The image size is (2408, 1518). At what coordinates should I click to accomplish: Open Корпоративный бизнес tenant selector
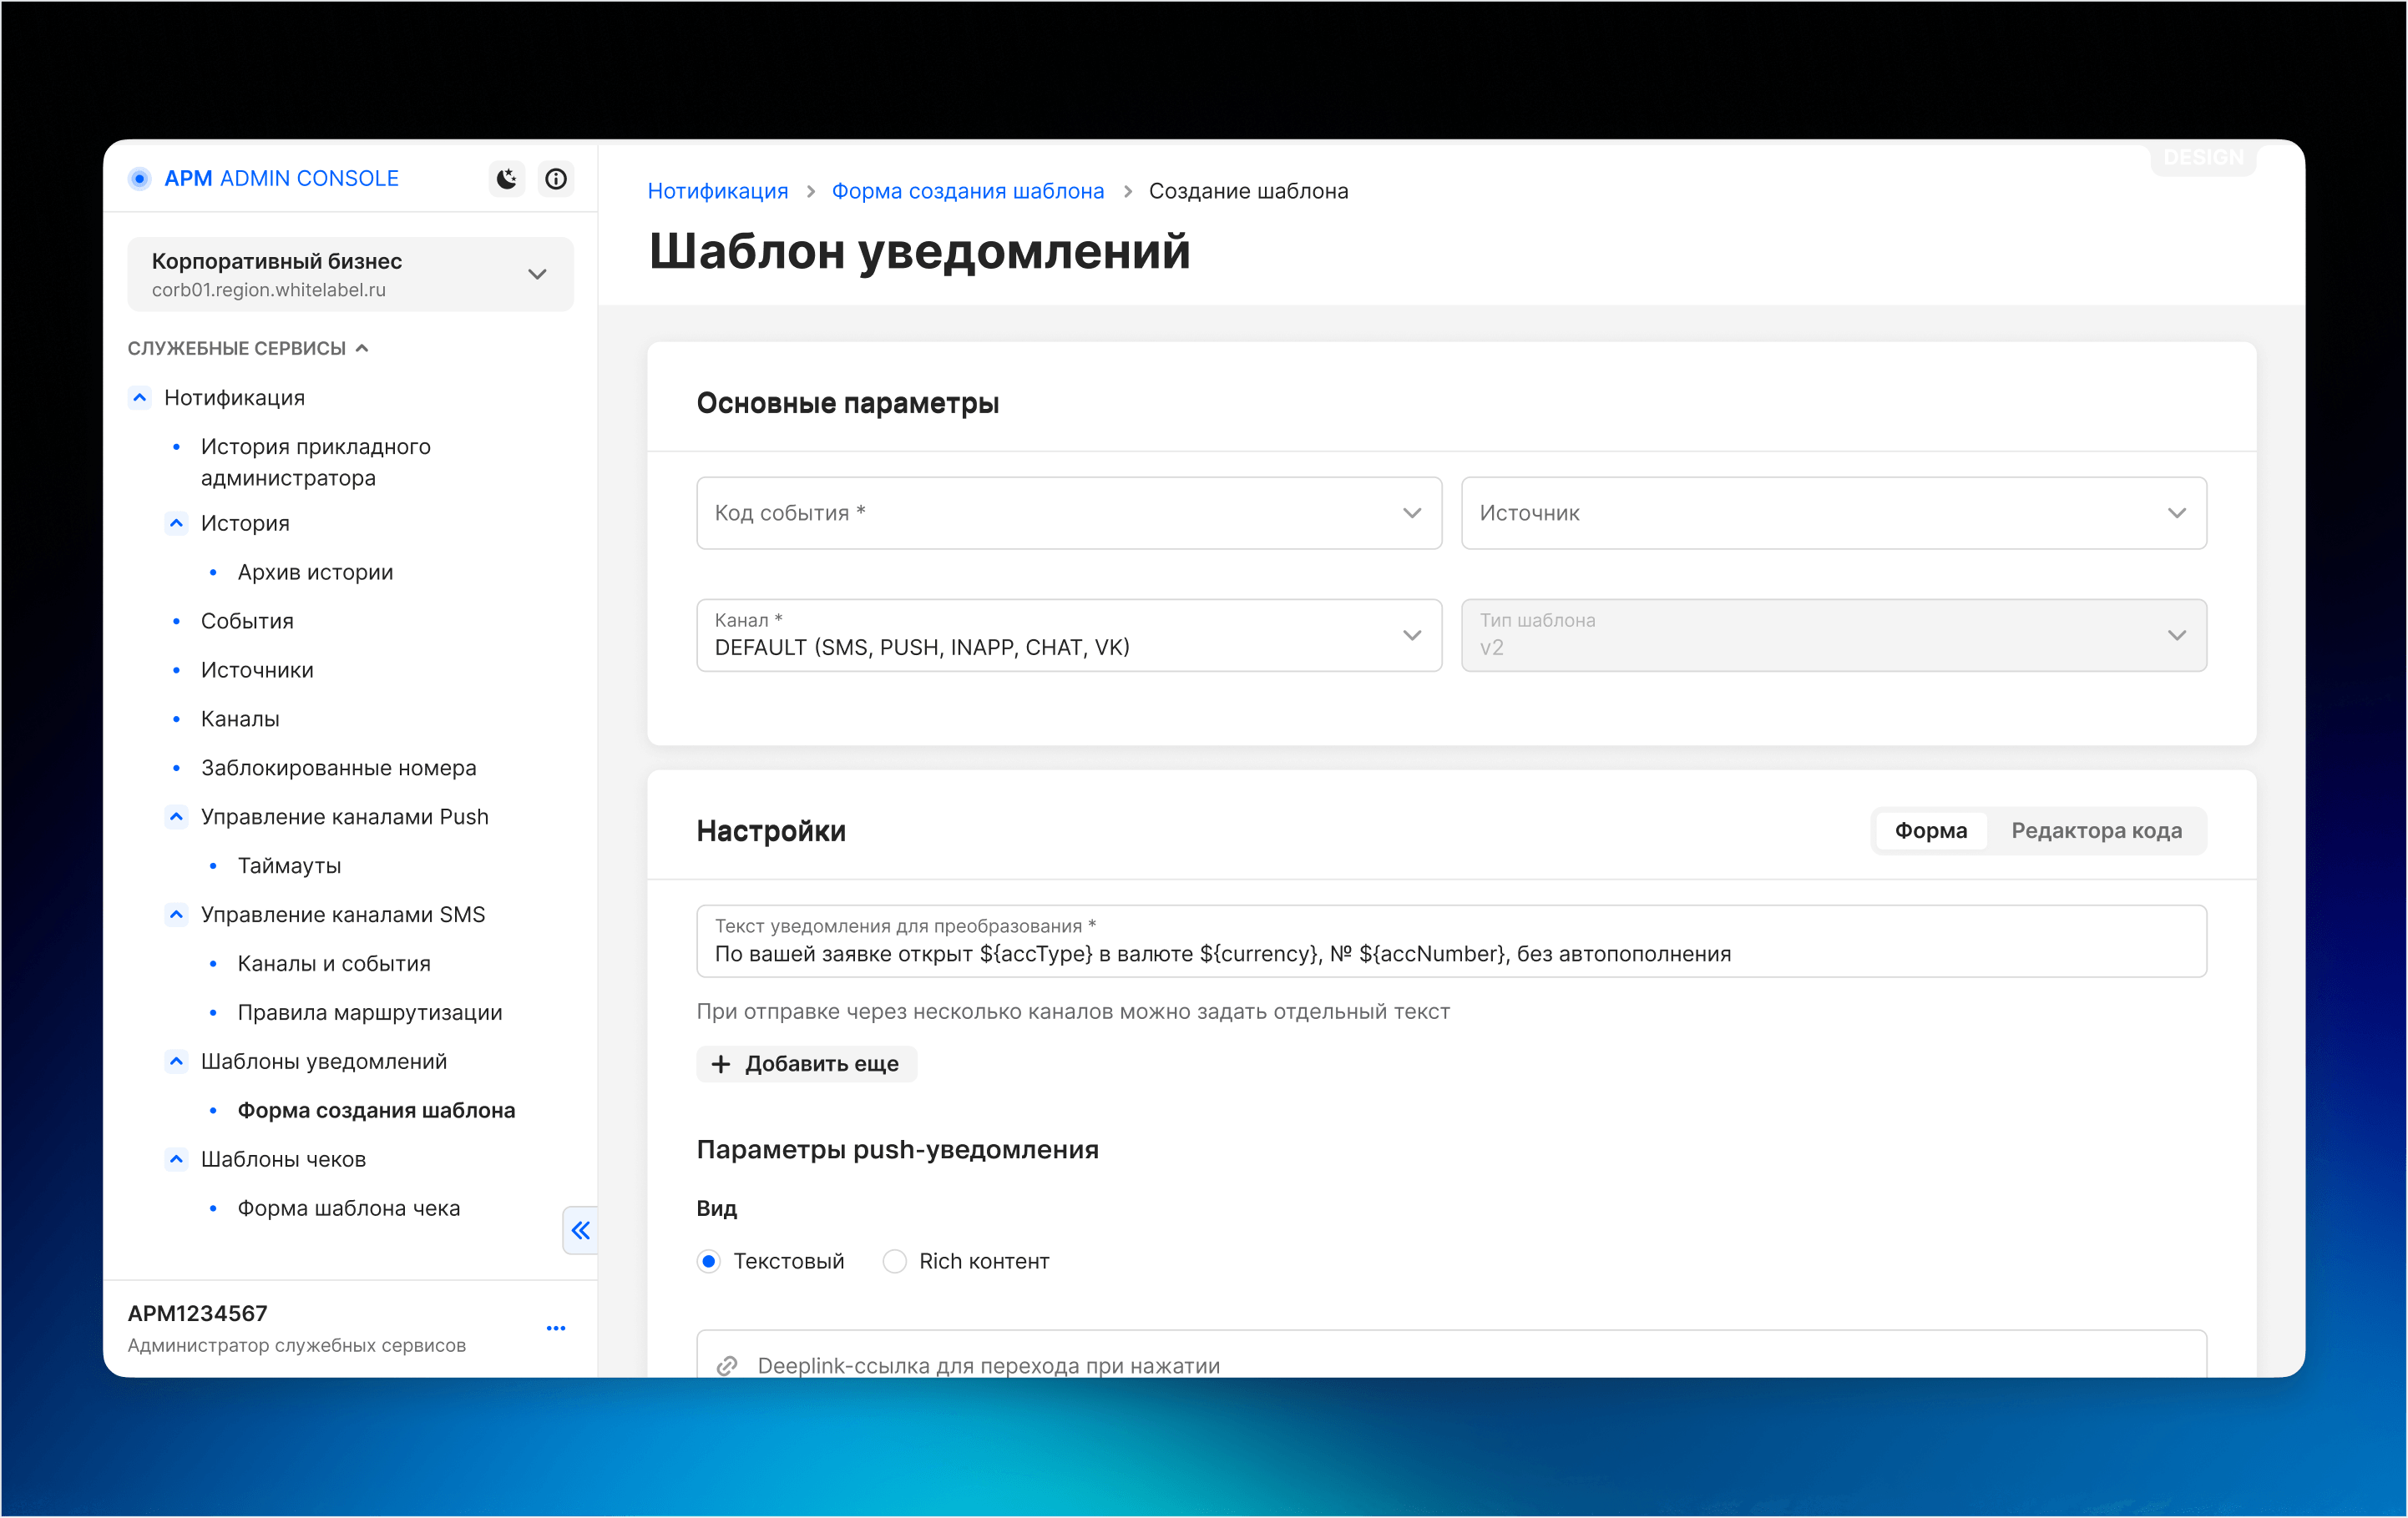pyautogui.click(x=351, y=274)
